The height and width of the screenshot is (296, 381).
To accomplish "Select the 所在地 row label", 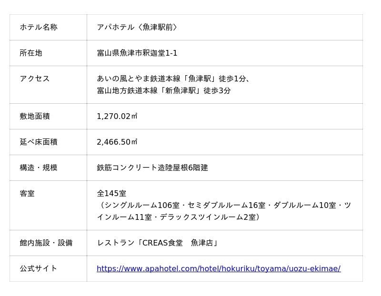I will coord(31,53).
